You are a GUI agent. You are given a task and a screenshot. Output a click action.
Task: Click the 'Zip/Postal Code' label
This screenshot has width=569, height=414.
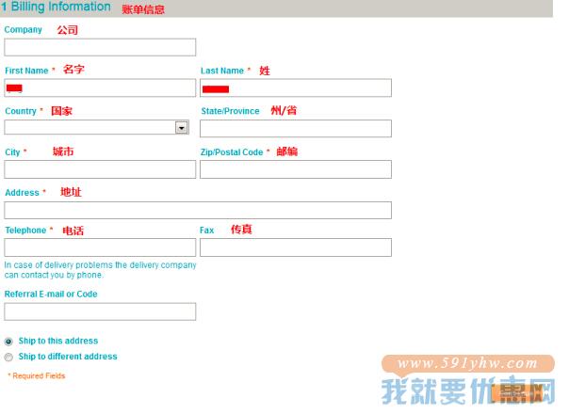pos(232,152)
